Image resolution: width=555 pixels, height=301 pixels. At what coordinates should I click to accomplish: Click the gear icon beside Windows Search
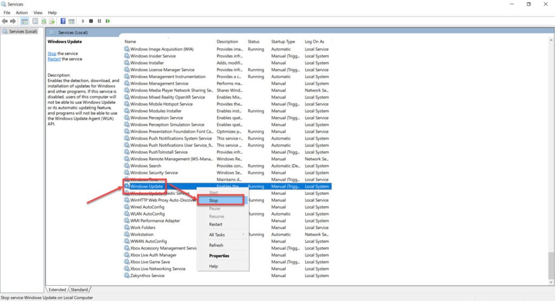(127, 166)
